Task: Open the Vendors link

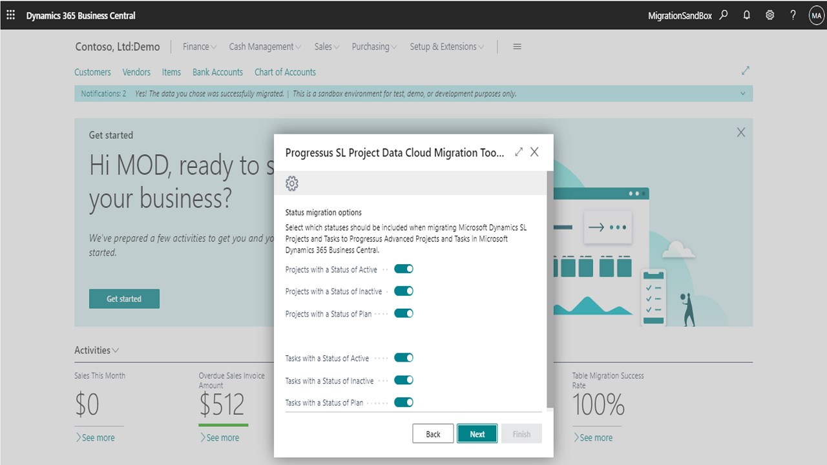Action: 136,72
